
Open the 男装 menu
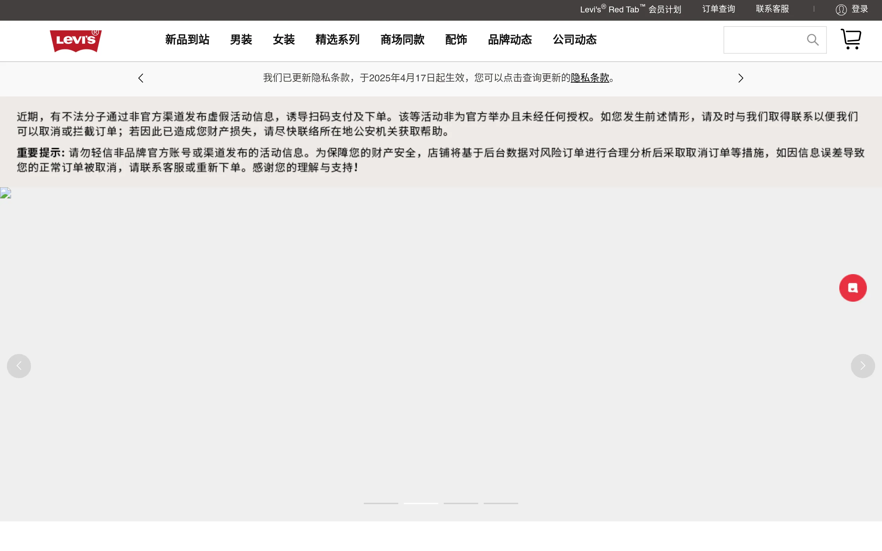[x=241, y=39]
